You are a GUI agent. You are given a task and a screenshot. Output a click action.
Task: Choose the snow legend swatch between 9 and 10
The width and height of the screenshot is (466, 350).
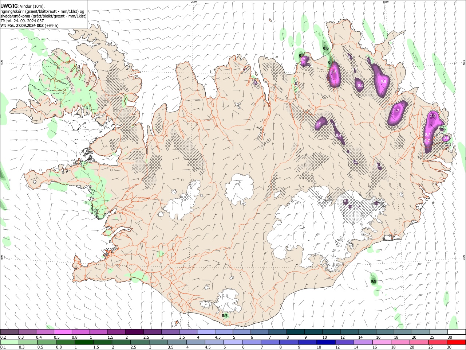pyautogui.click(x=313, y=332)
